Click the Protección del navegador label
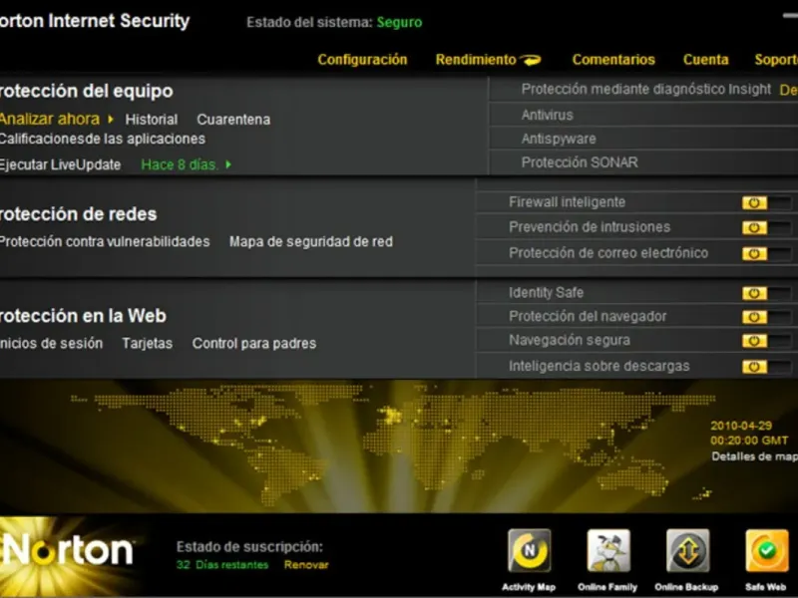 (x=588, y=316)
